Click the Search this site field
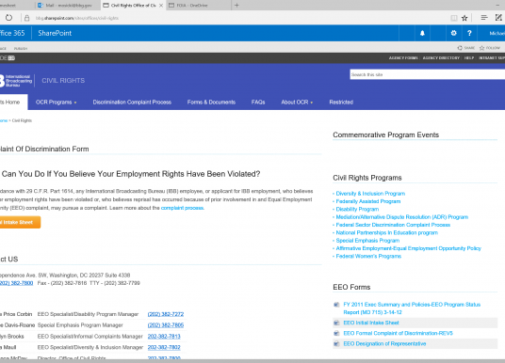 point(428,74)
